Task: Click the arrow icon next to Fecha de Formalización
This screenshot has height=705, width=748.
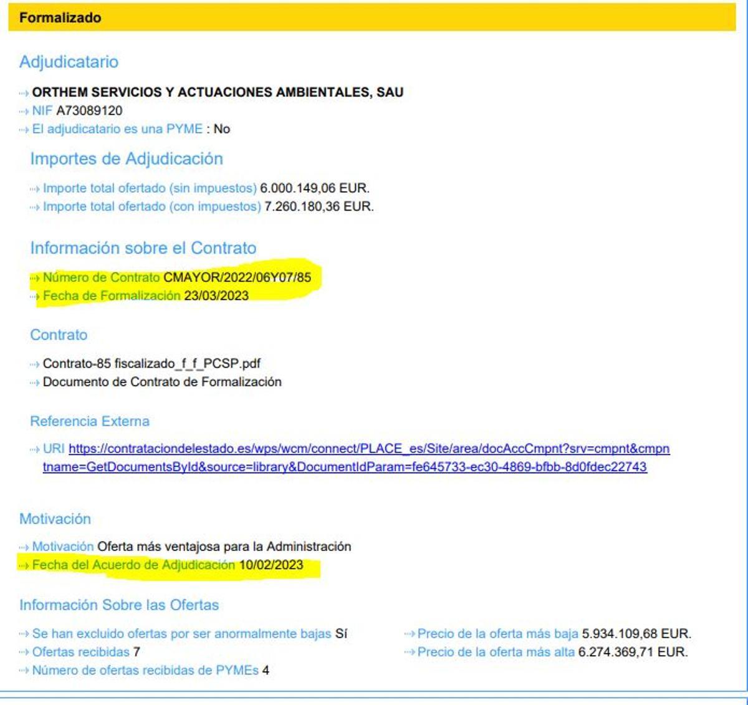Action: point(34,296)
